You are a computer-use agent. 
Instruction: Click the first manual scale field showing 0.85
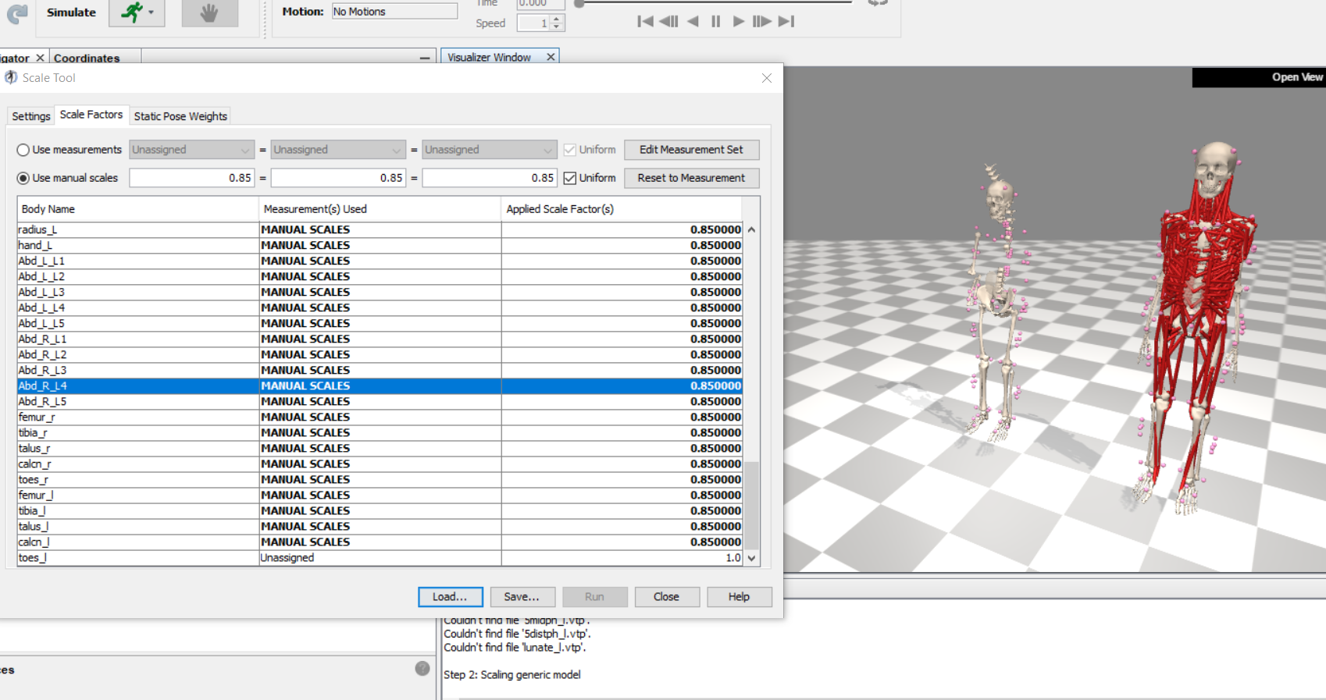click(192, 178)
